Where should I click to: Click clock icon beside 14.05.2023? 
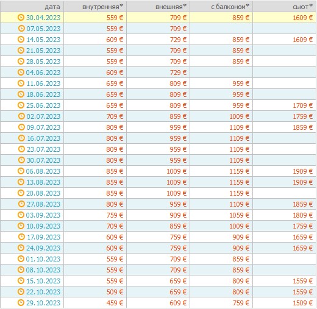21,40
